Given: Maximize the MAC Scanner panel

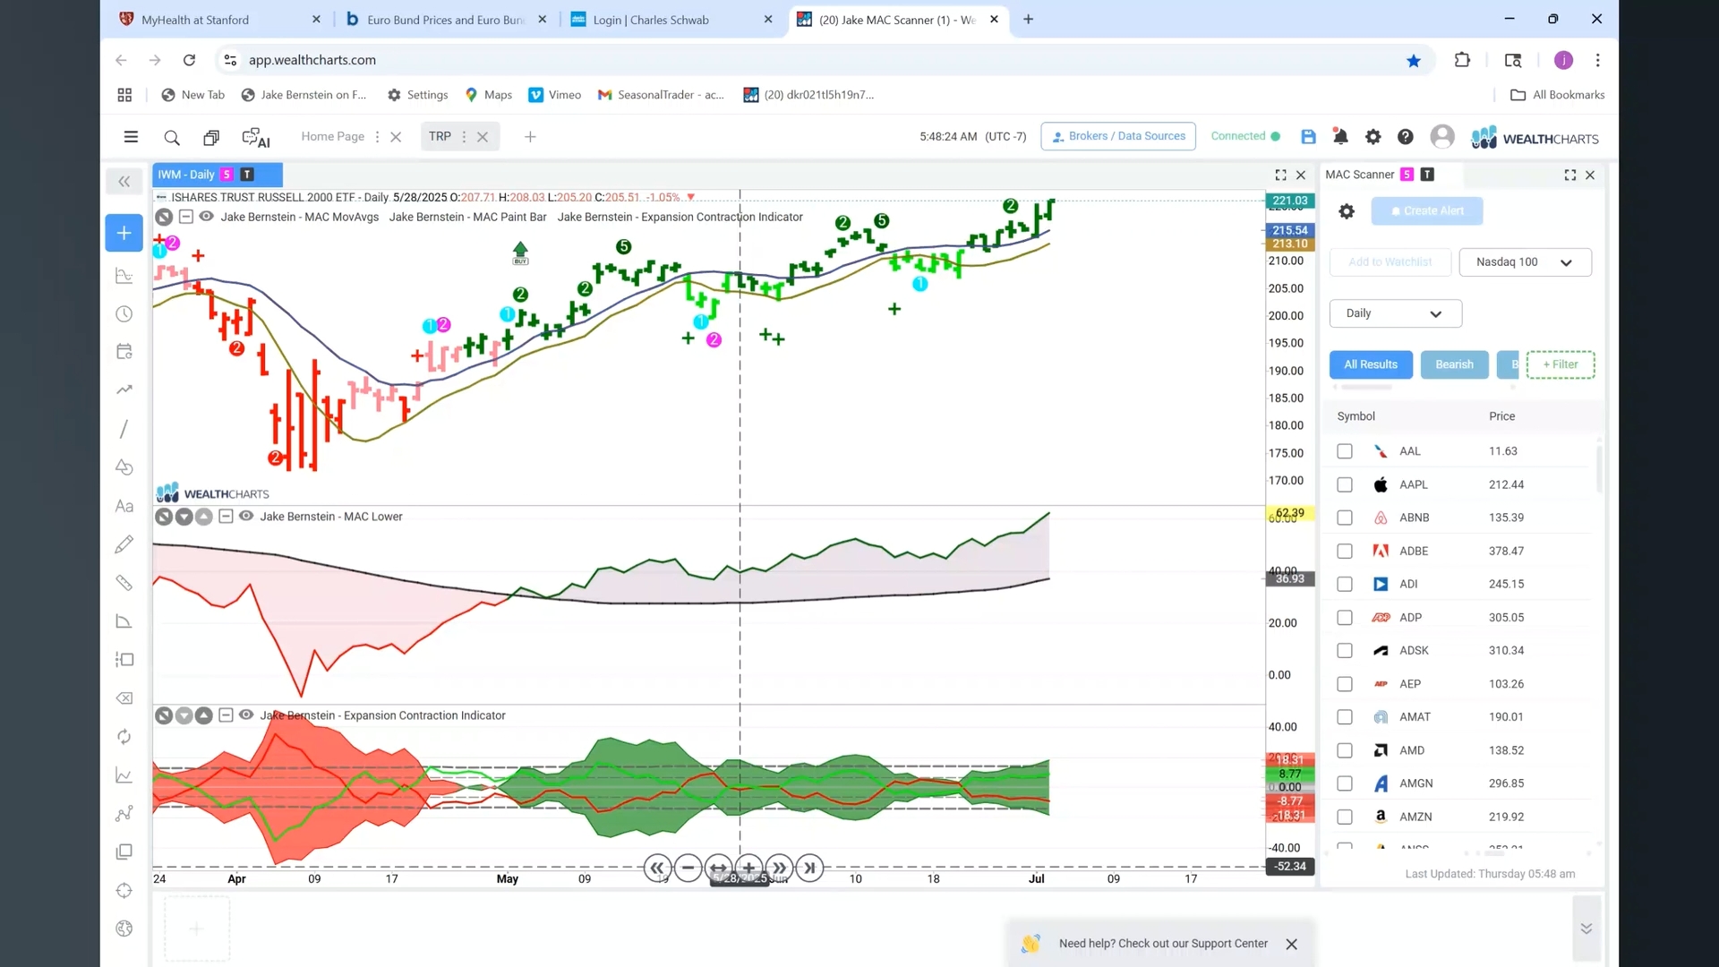Looking at the screenshot, I should tap(1569, 175).
